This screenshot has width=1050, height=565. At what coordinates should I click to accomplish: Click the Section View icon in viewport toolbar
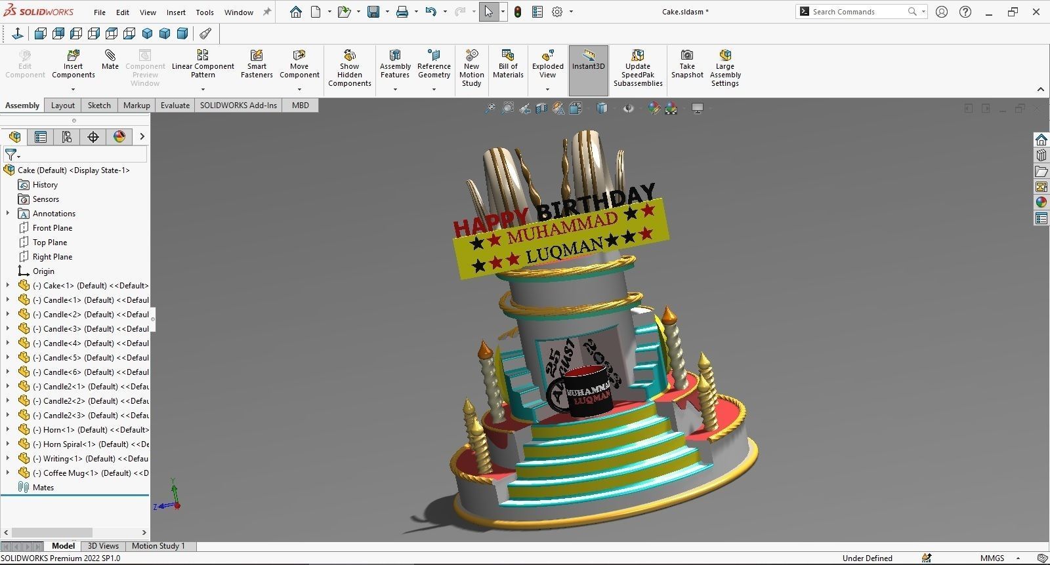point(541,108)
